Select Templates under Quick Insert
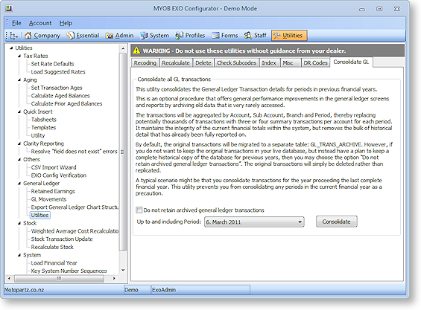The image size is (421, 310). tap(43, 128)
